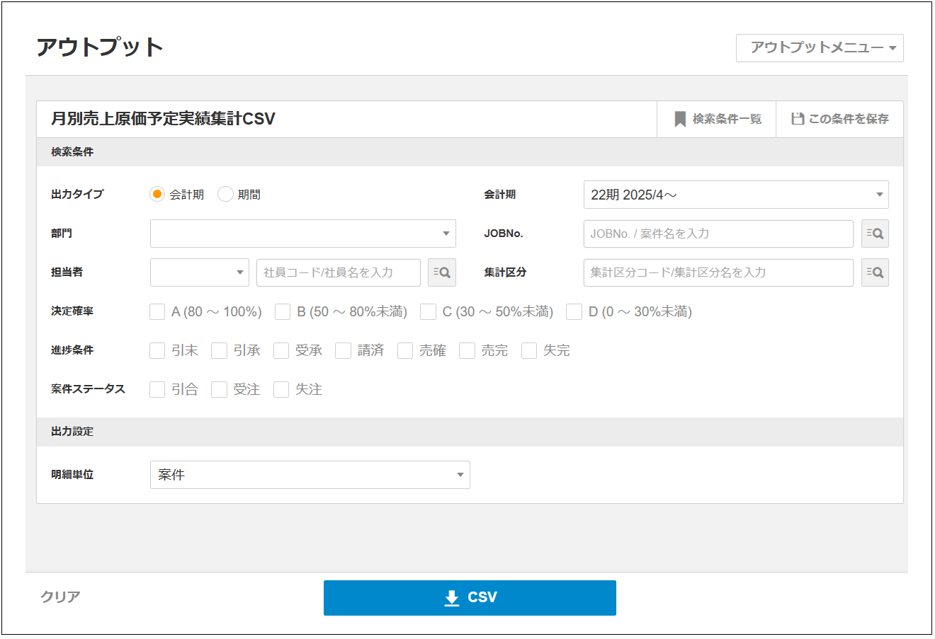The width and height of the screenshot is (935, 639).
Task: Click the 社員コード/社員名 input field
Action: click(x=338, y=272)
